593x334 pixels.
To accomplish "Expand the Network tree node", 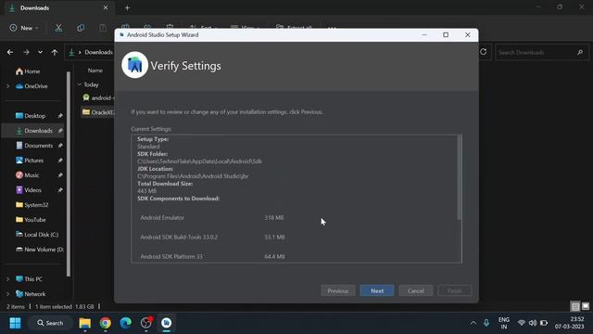I will pos(8,294).
